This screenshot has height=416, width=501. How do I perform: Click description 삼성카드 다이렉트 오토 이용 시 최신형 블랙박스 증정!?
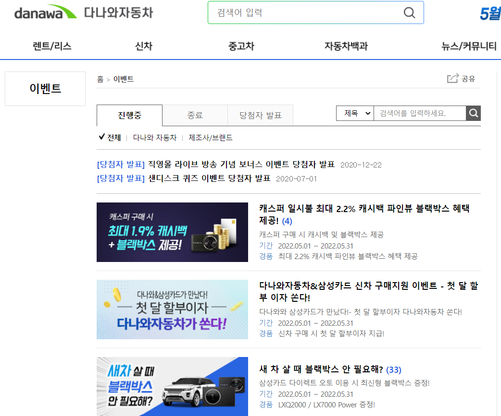(x=344, y=383)
